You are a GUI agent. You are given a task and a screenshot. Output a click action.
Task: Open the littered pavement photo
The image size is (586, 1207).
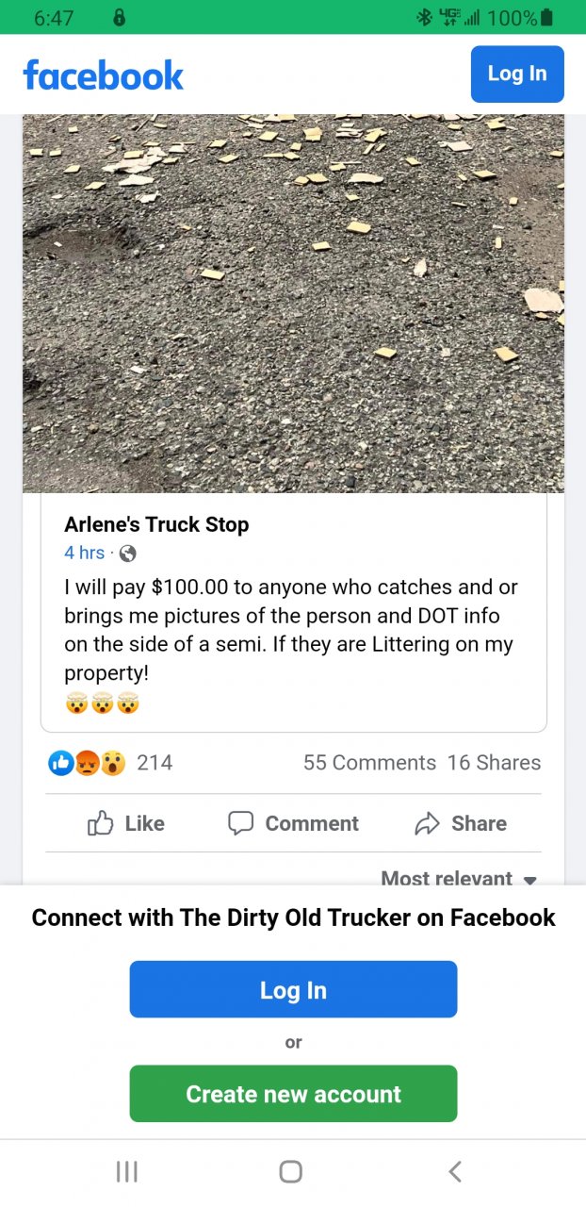point(293,302)
